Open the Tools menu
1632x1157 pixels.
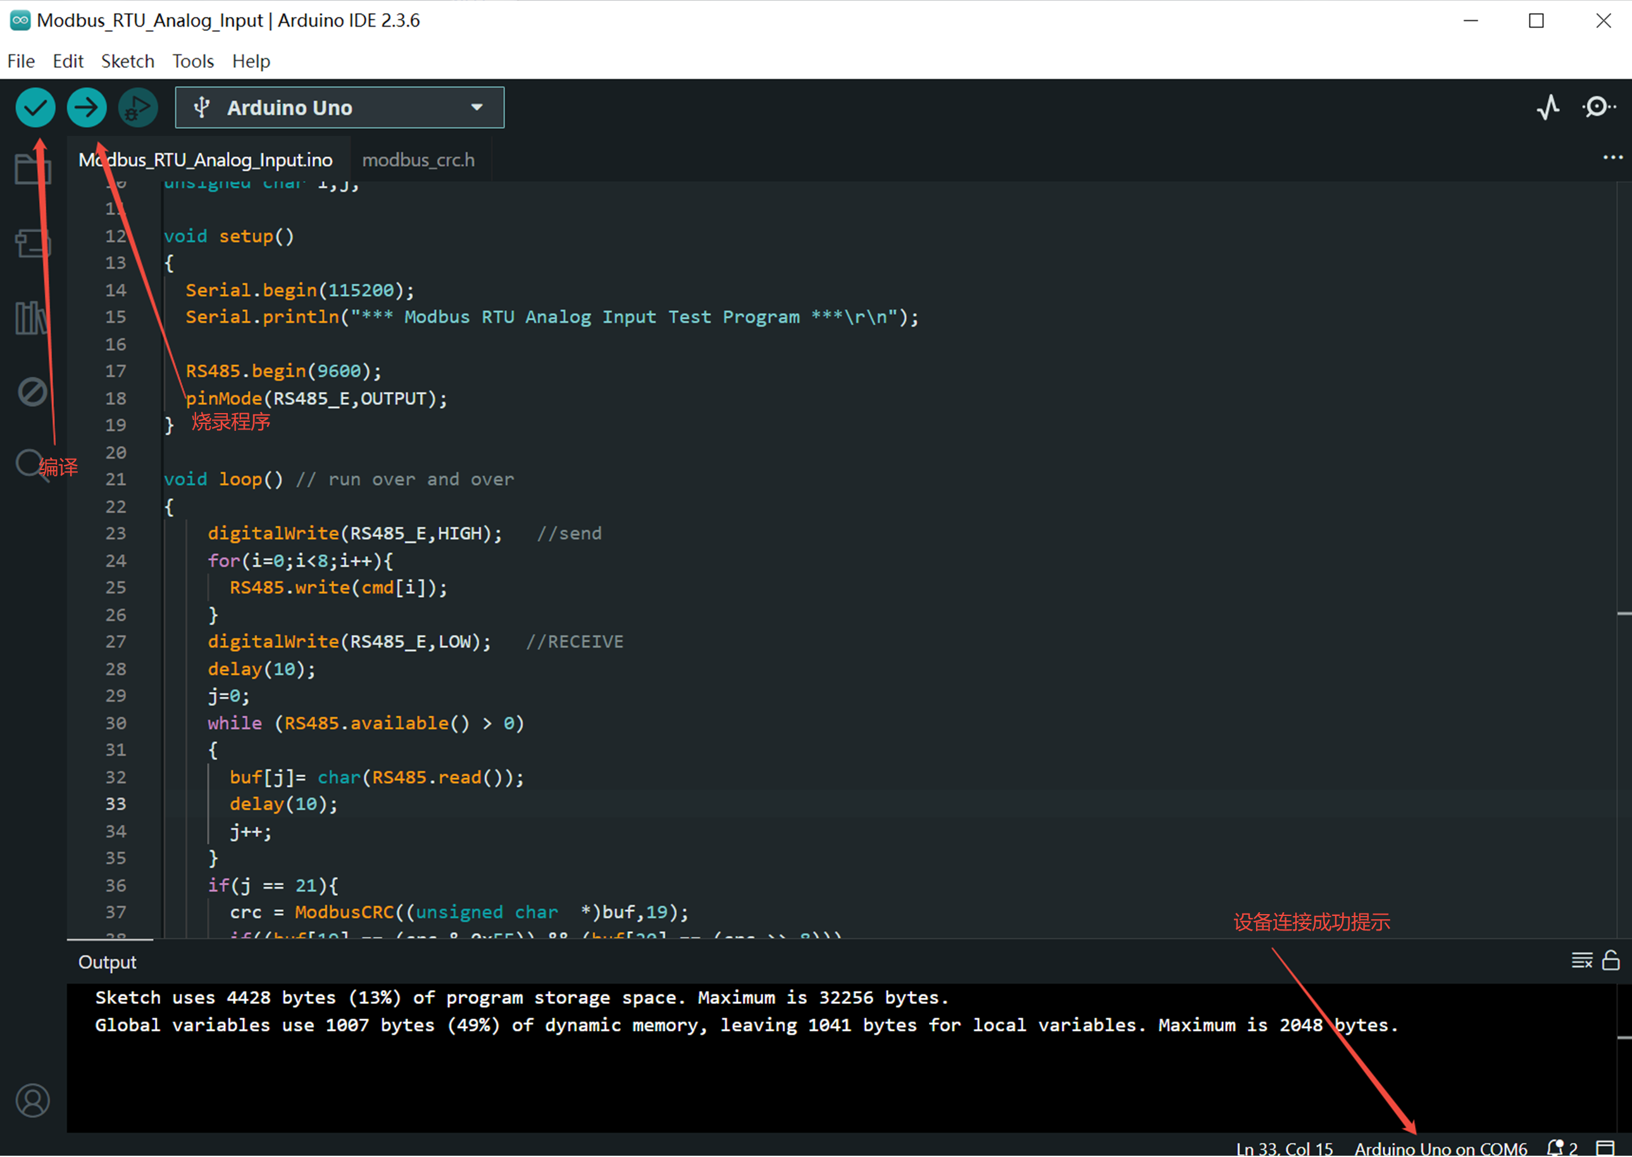click(192, 61)
